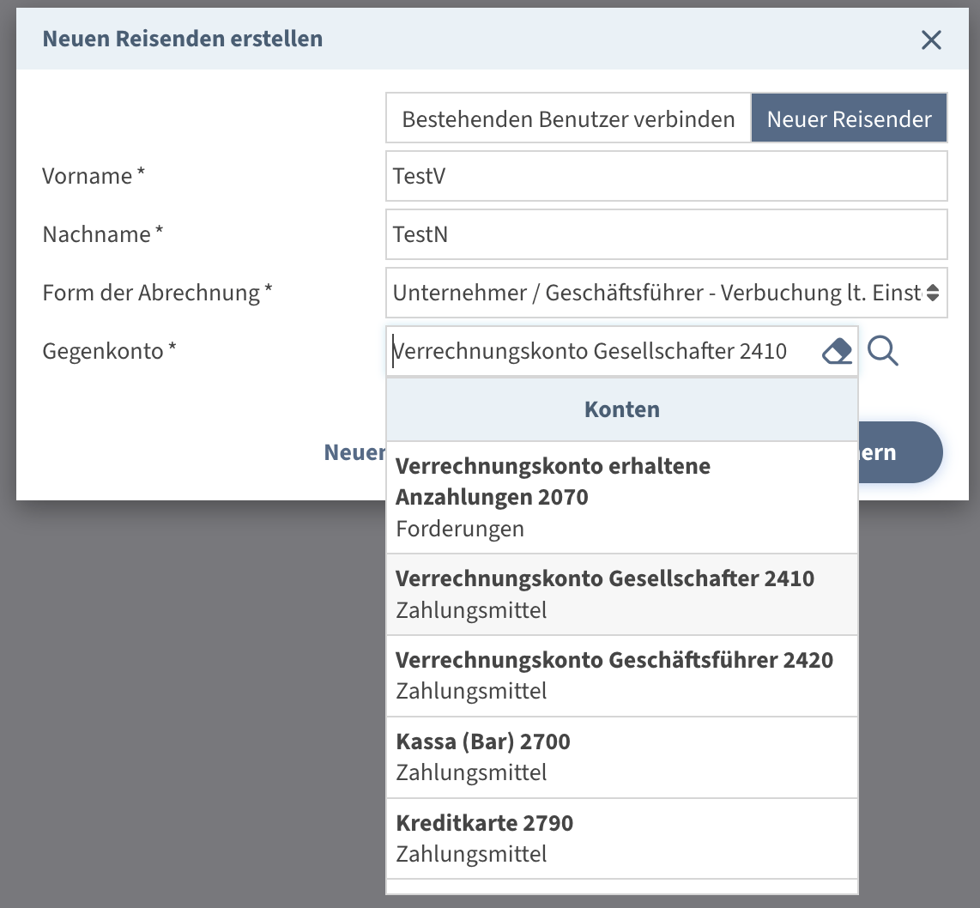Choose Verrechnungskonto erhaltene Anzahlungen 2070
980x908 pixels.
click(x=621, y=497)
